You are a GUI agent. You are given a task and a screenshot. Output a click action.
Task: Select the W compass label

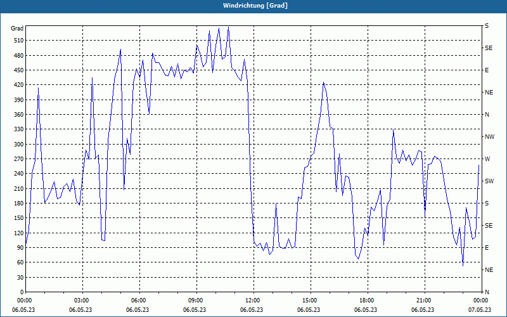tap(487, 159)
